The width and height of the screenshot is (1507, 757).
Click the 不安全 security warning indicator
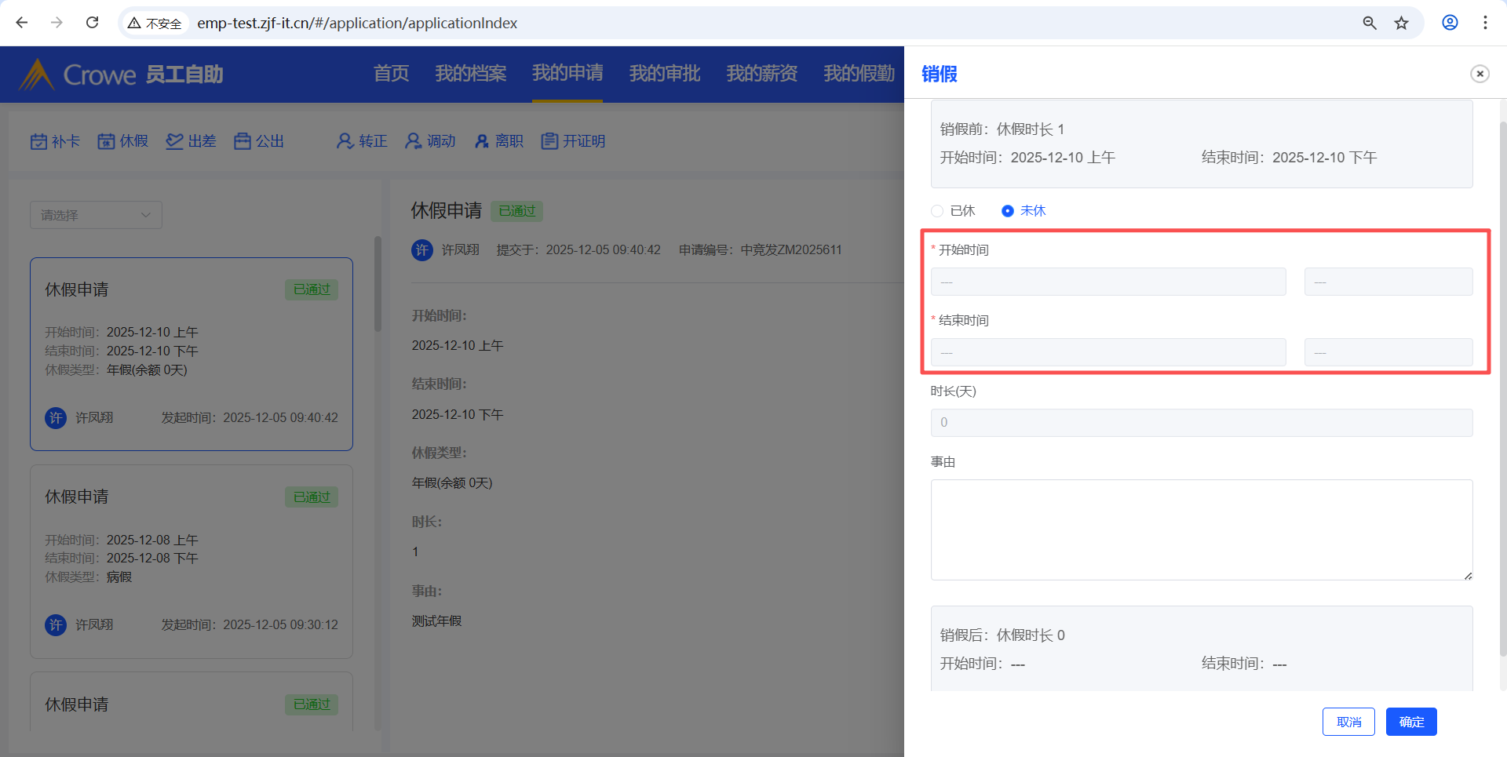coord(155,24)
